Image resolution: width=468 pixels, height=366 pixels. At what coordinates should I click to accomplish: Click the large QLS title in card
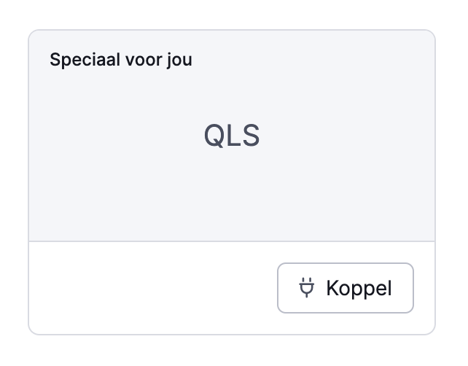232,136
